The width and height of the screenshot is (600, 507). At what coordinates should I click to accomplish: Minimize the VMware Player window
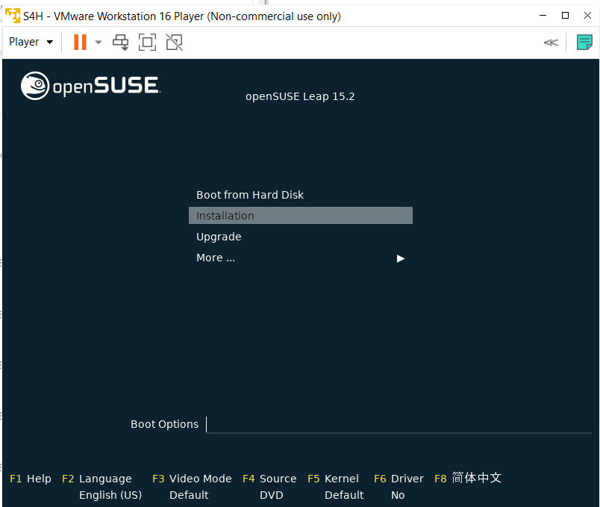coord(543,16)
